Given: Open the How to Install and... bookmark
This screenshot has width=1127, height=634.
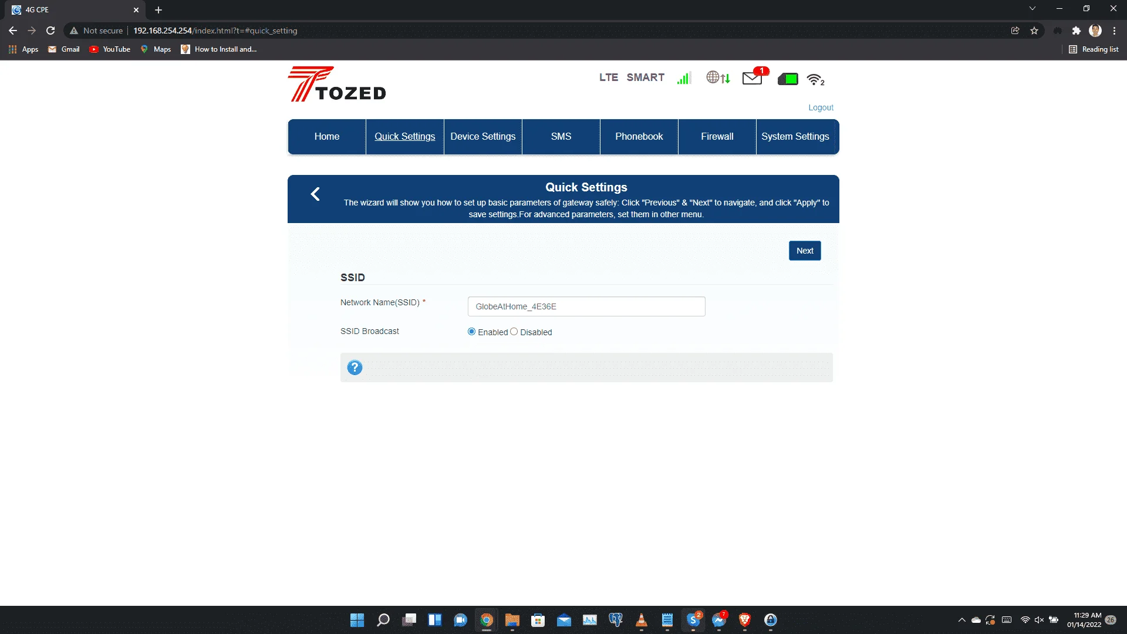Looking at the screenshot, I should click(219, 49).
